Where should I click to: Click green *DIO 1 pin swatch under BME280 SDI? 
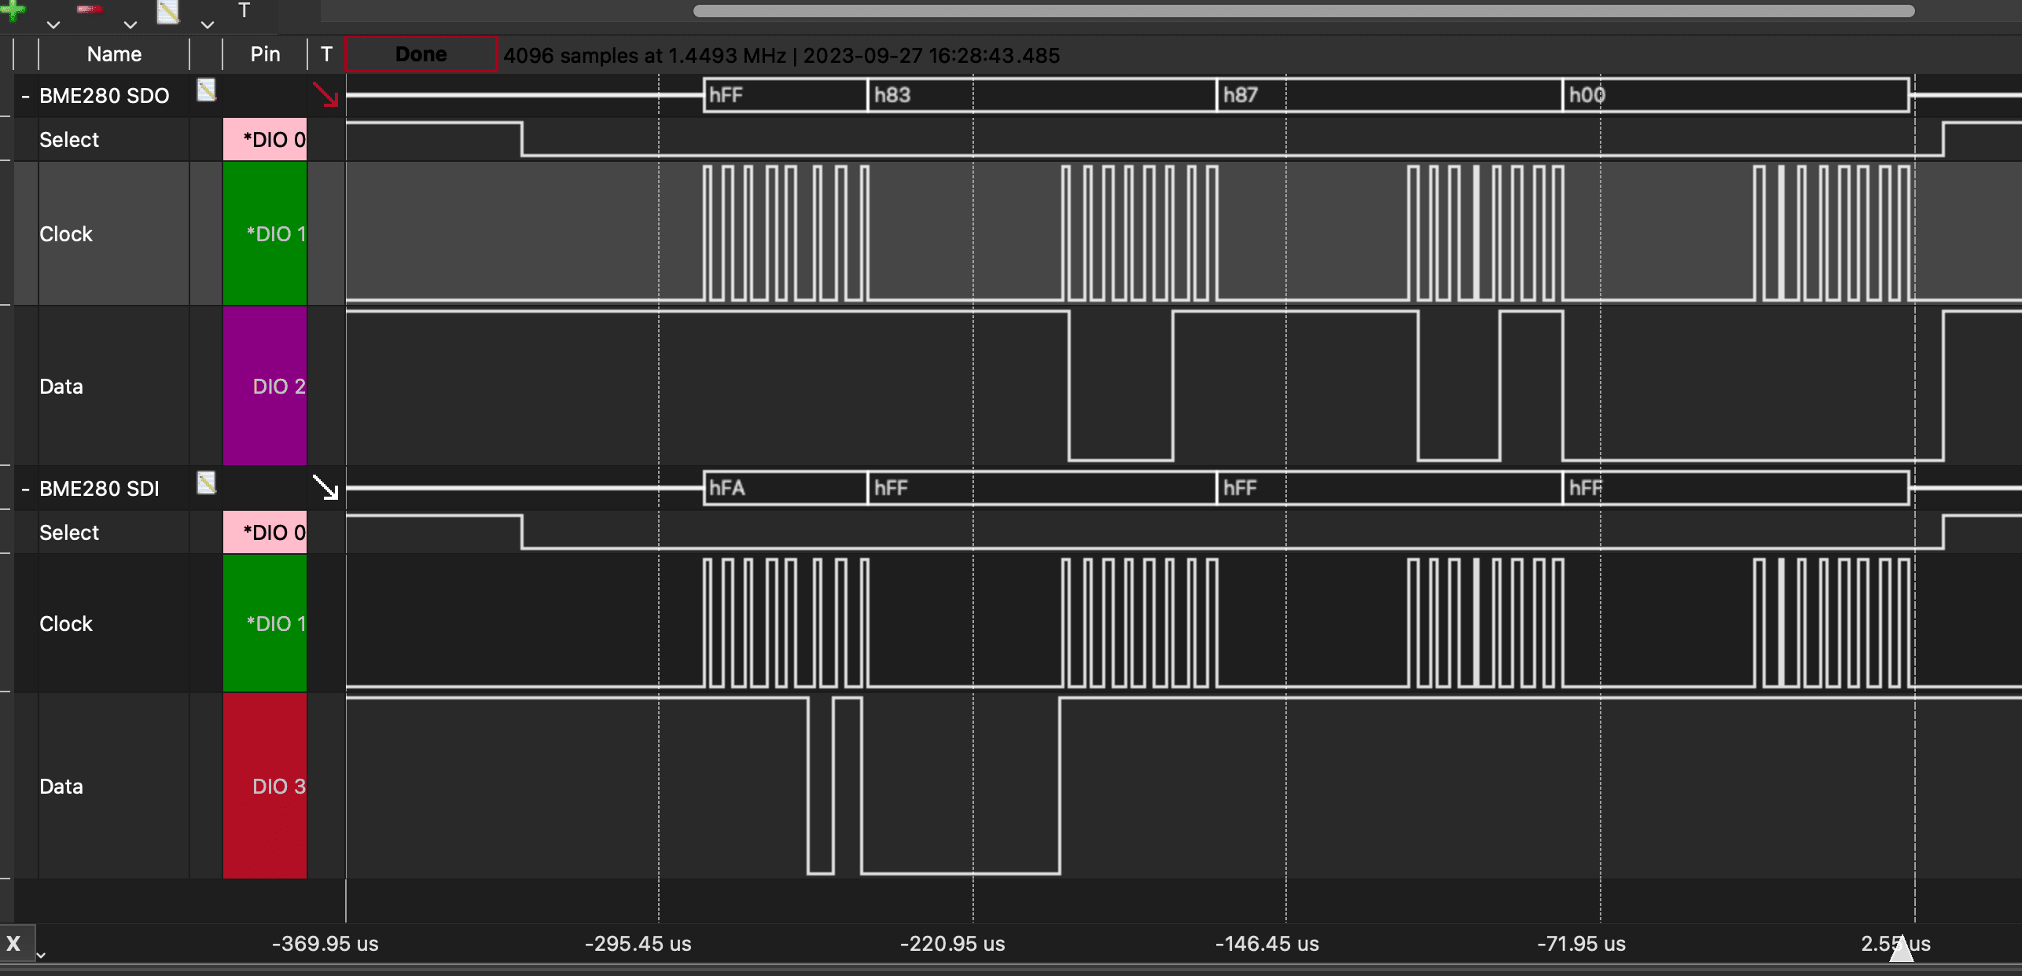265,623
